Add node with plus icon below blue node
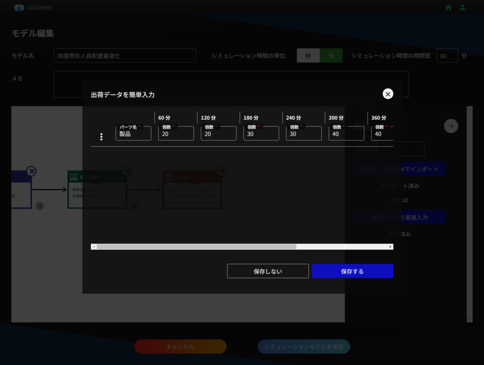 click(x=40, y=206)
